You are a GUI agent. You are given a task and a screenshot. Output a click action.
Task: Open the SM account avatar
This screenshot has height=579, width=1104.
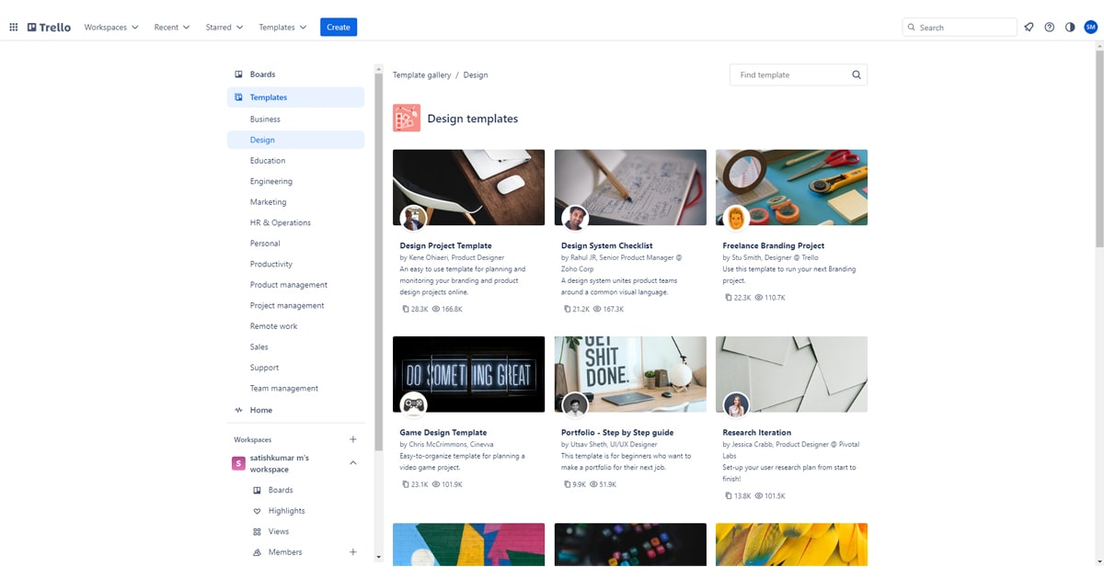1090,28
